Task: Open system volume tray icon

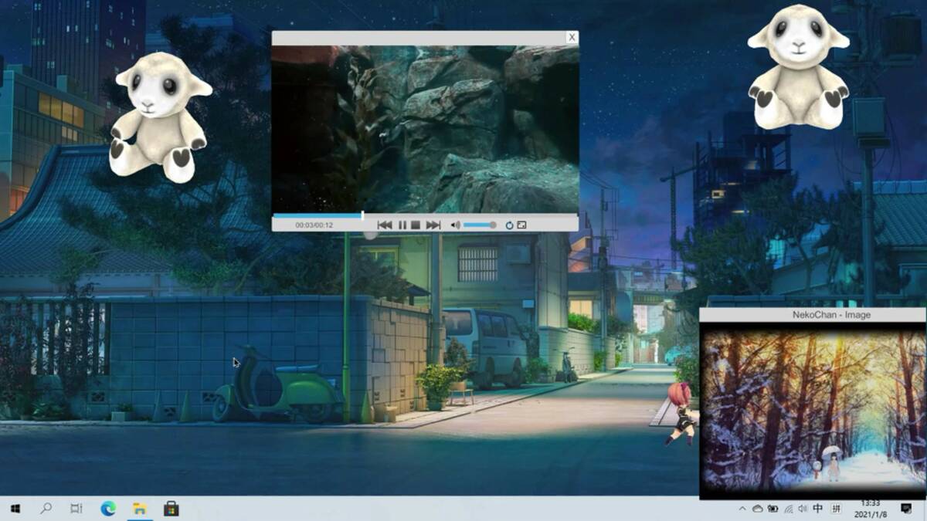Action: tap(803, 509)
